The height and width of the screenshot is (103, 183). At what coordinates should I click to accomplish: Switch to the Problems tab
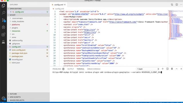pyautogui.click(x=57, y=69)
